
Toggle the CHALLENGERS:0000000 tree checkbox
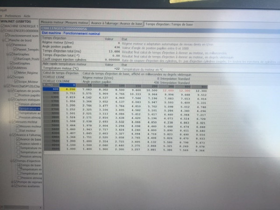[2, 30]
